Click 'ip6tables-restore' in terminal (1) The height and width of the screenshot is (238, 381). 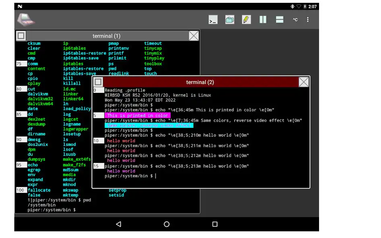pyautogui.click(x=84, y=53)
